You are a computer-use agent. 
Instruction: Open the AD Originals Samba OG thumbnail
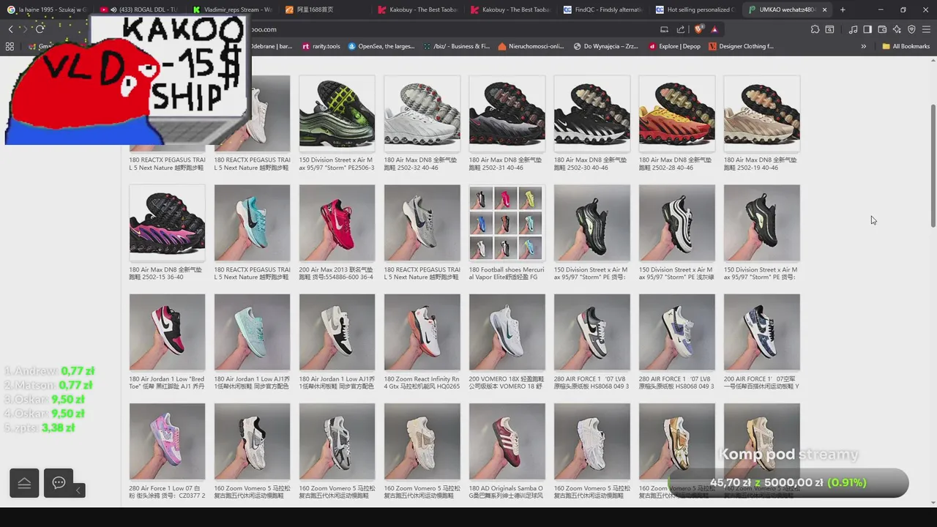tap(507, 441)
